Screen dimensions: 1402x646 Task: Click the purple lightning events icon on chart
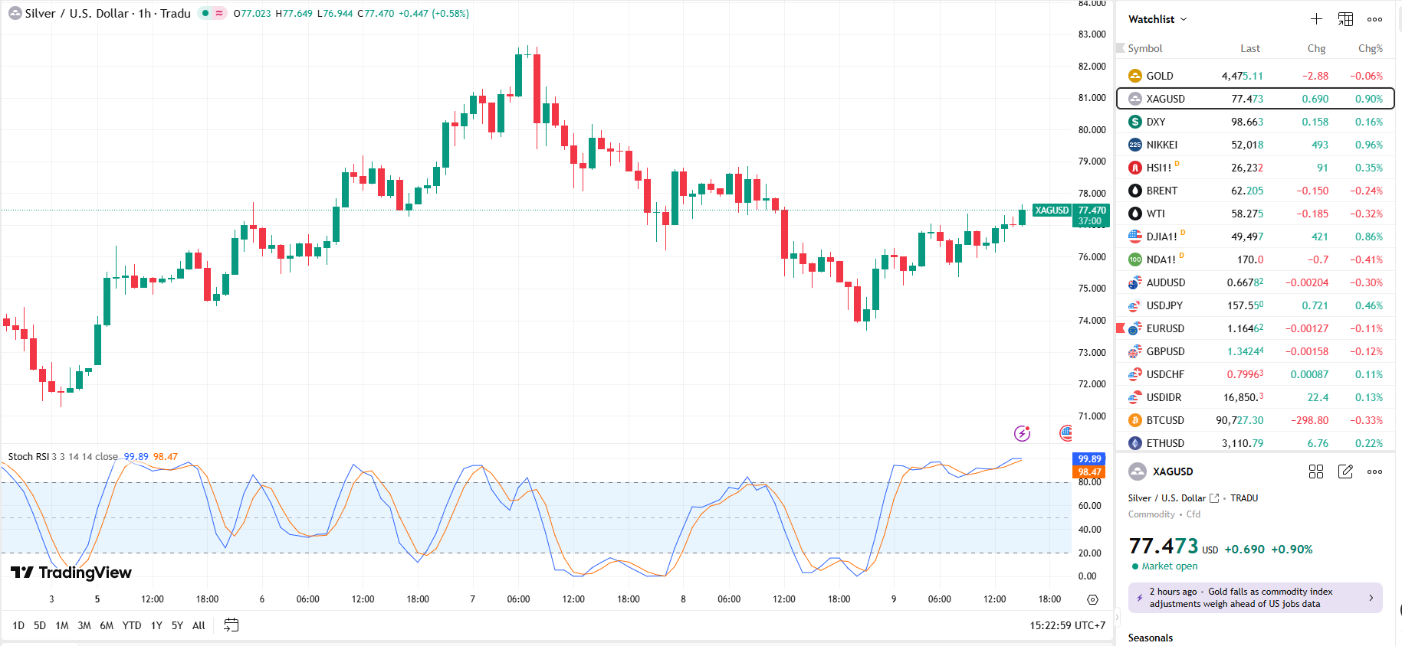pos(1022,434)
